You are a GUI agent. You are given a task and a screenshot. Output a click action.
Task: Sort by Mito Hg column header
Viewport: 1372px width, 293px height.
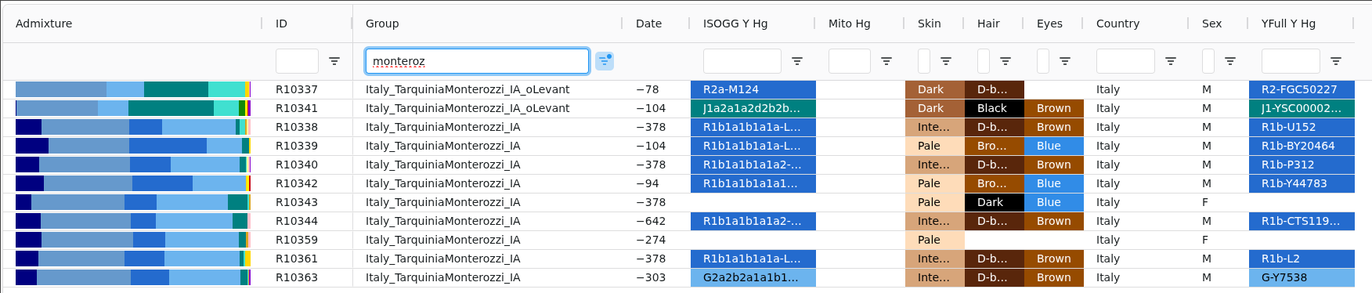coord(850,24)
